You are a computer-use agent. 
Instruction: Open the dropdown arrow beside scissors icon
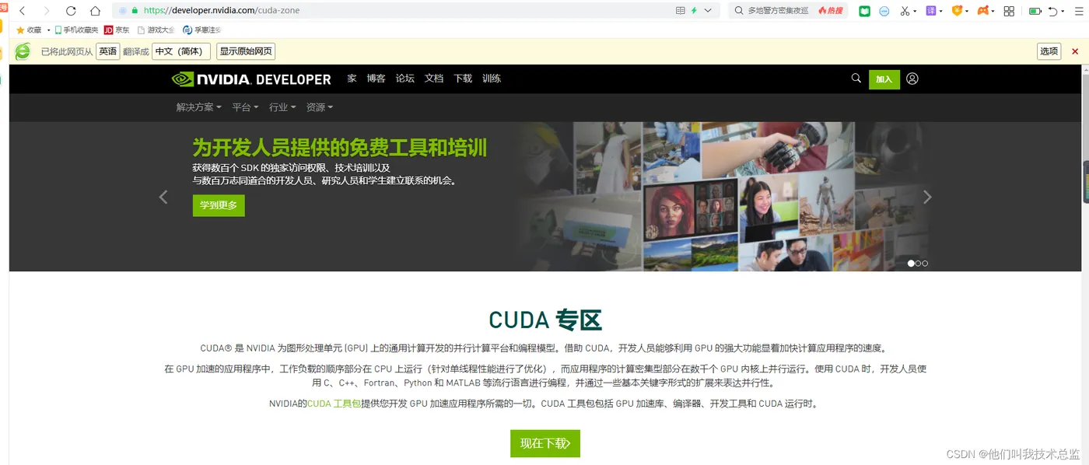click(x=915, y=12)
